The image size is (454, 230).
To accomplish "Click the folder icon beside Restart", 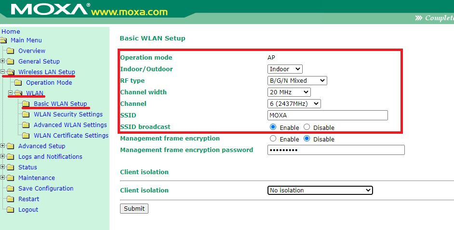I will point(11,199).
